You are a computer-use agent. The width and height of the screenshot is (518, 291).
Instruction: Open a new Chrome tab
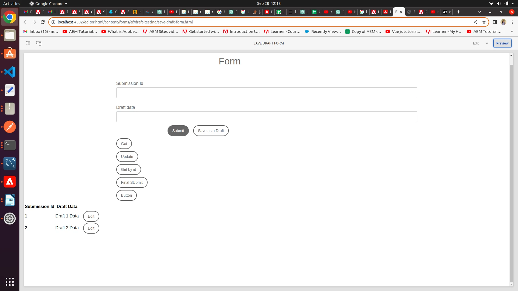click(459, 12)
